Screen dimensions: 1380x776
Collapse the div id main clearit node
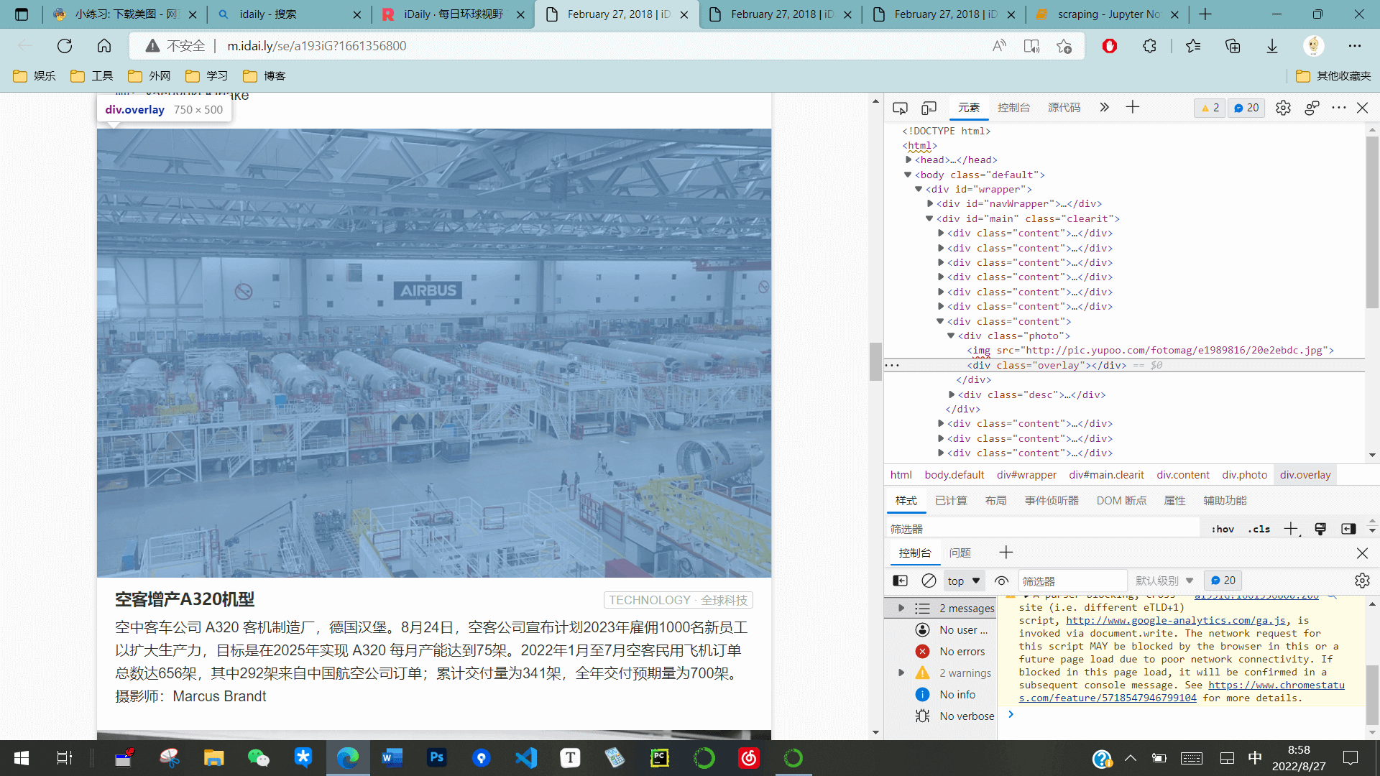pos(929,218)
